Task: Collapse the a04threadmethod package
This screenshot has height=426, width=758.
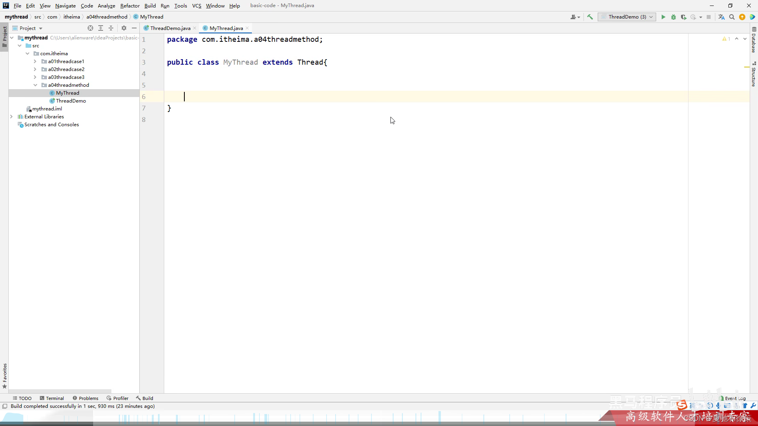Action: [35, 85]
